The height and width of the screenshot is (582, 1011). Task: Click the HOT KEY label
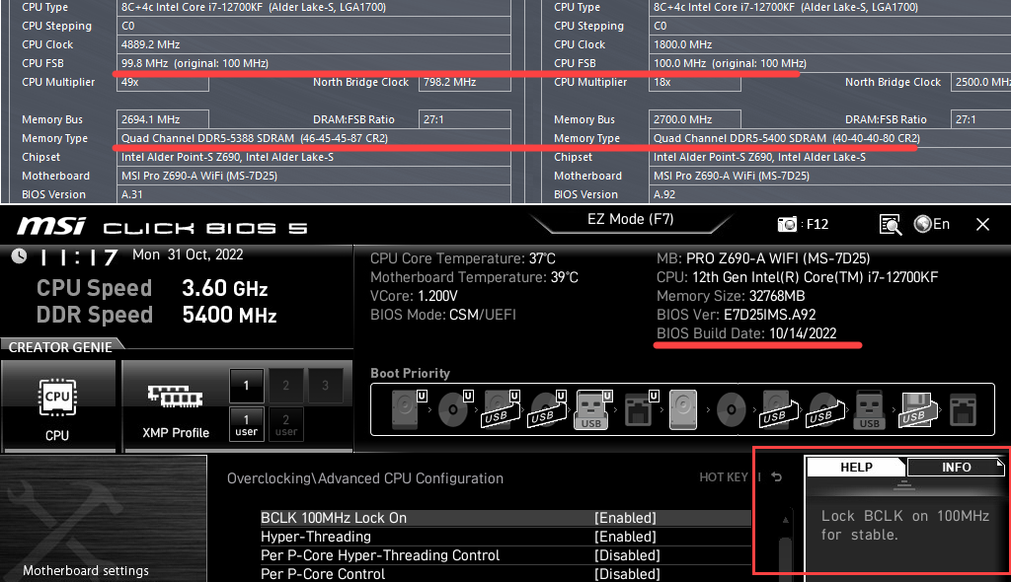point(724,476)
